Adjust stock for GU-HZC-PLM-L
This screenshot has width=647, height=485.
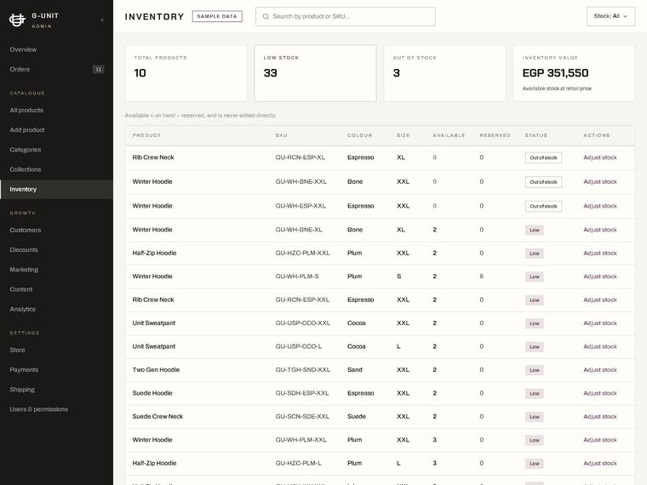600,464
